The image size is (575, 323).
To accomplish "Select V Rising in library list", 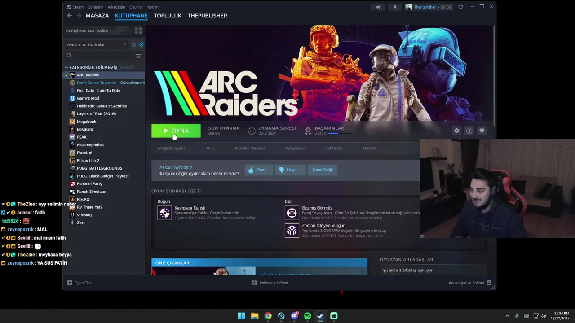I will (x=104, y=215).
